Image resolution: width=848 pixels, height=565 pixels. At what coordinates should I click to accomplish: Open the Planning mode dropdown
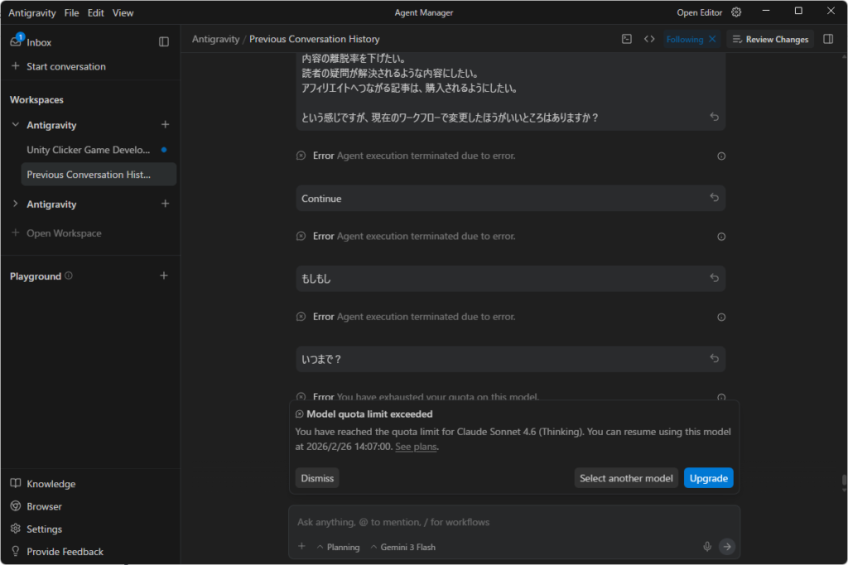(338, 547)
